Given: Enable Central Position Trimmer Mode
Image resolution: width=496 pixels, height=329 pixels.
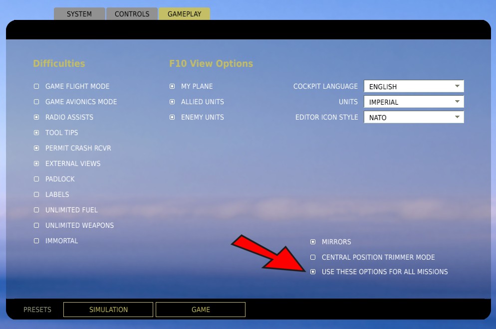Looking at the screenshot, I should 313,258.
